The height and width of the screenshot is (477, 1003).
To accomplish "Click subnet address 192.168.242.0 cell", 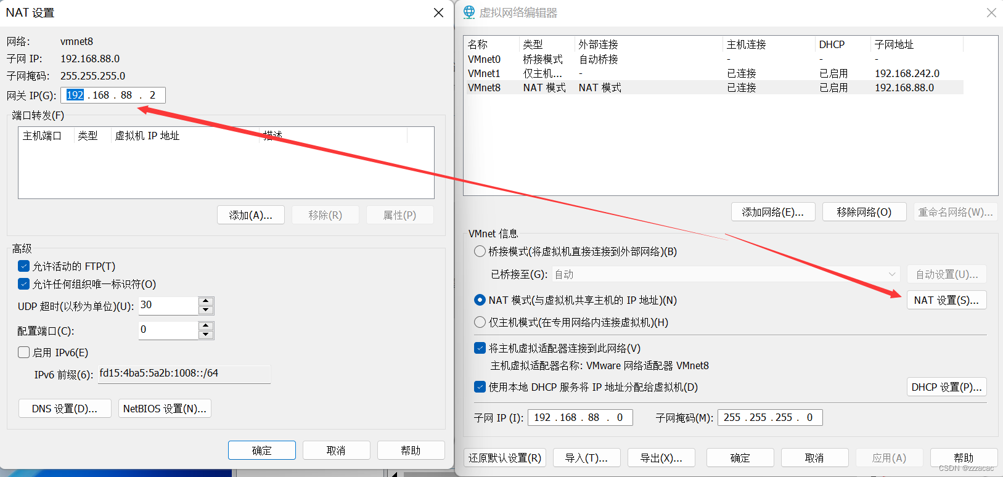I will click(907, 73).
